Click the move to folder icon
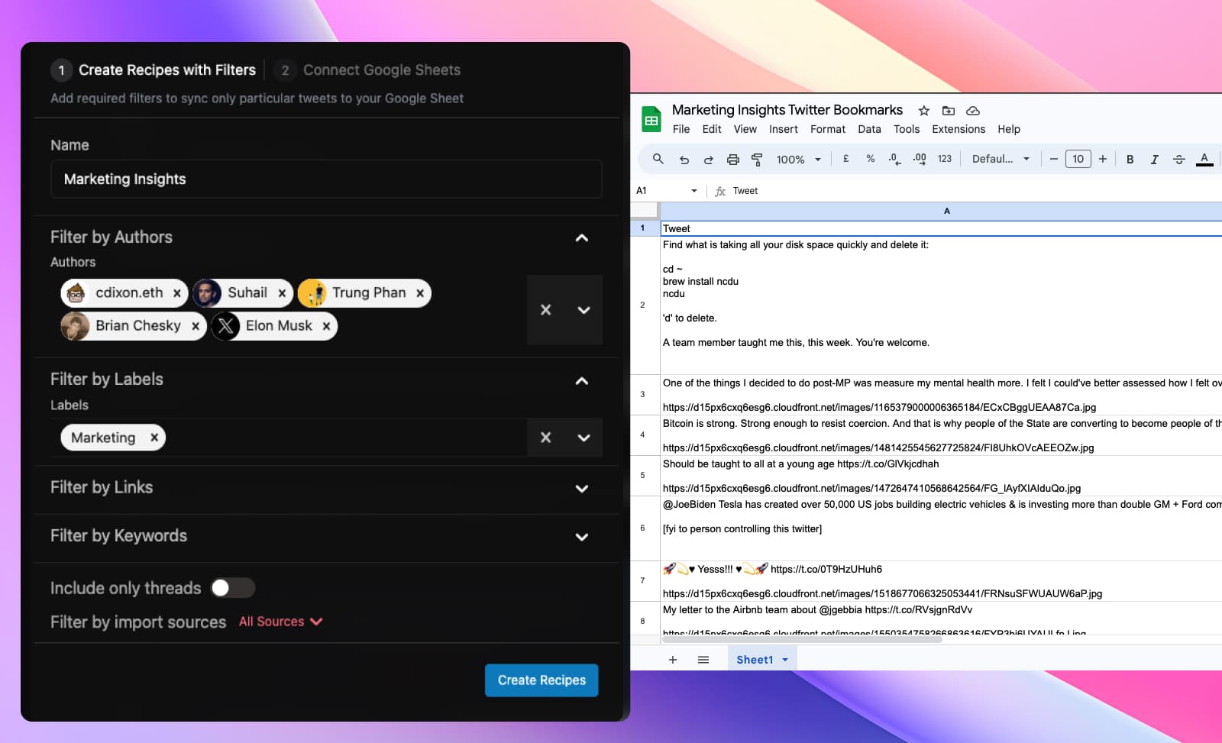1222x743 pixels. click(x=949, y=111)
